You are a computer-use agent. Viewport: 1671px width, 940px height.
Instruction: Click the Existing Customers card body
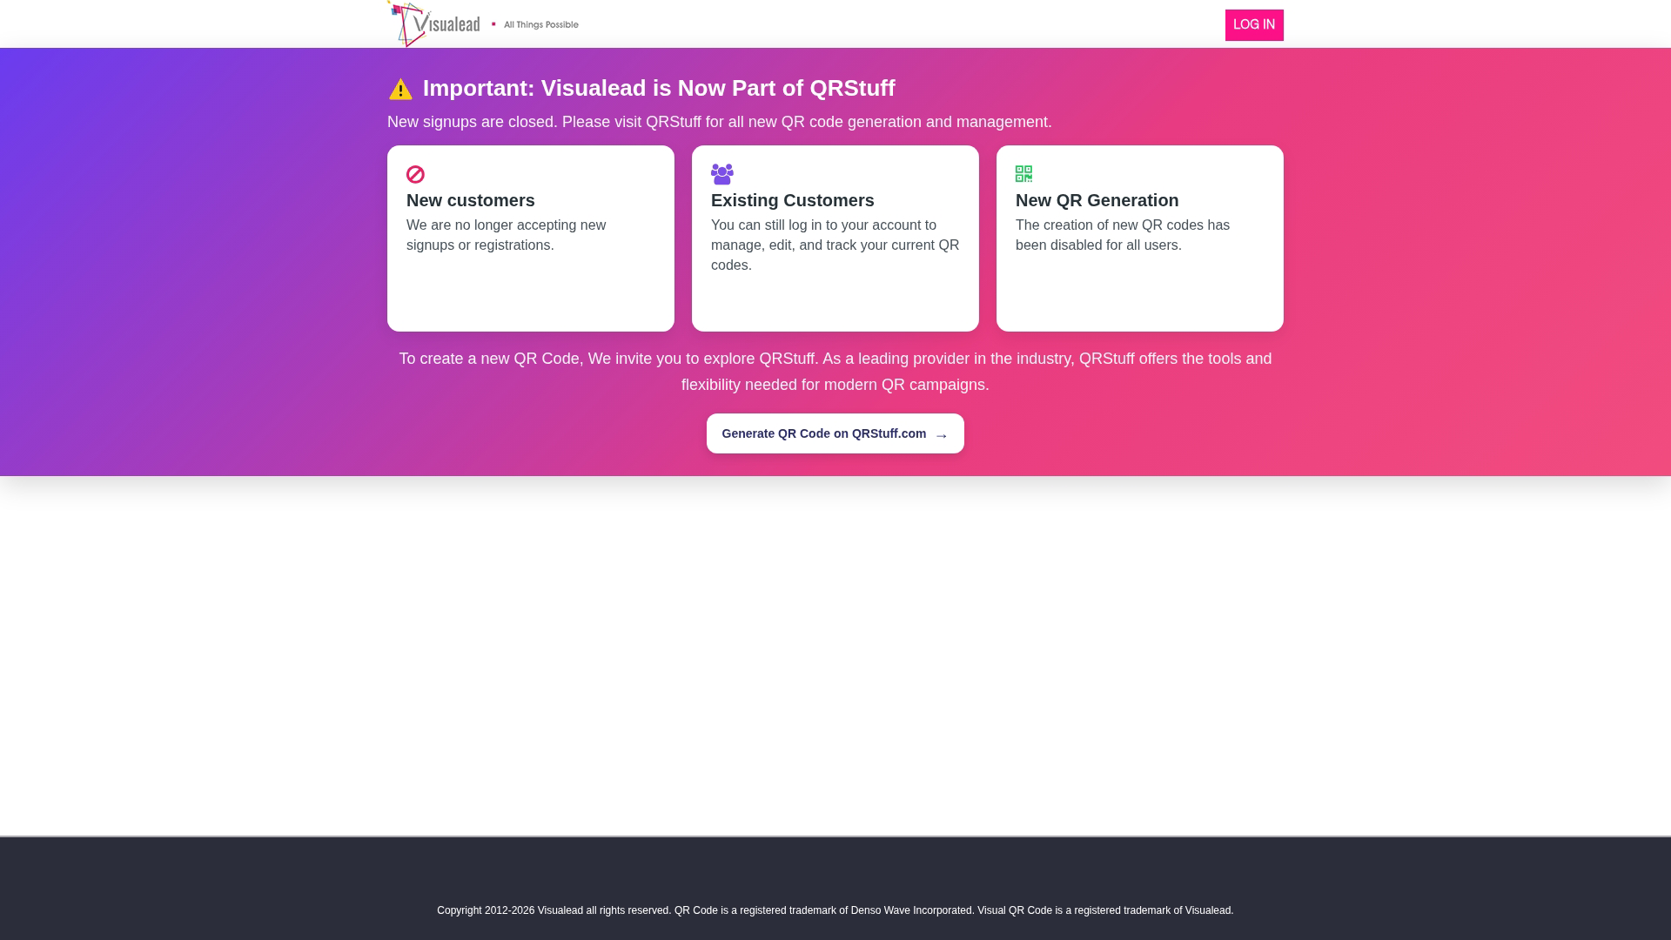(835, 238)
